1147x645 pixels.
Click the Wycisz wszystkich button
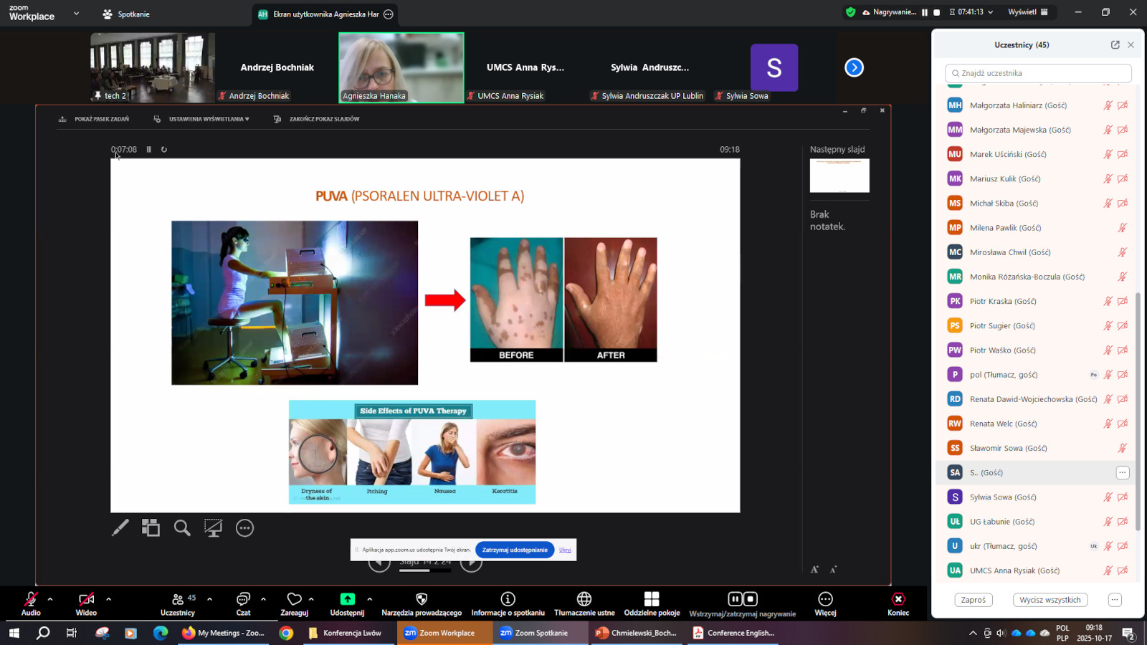pos(1050,600)
